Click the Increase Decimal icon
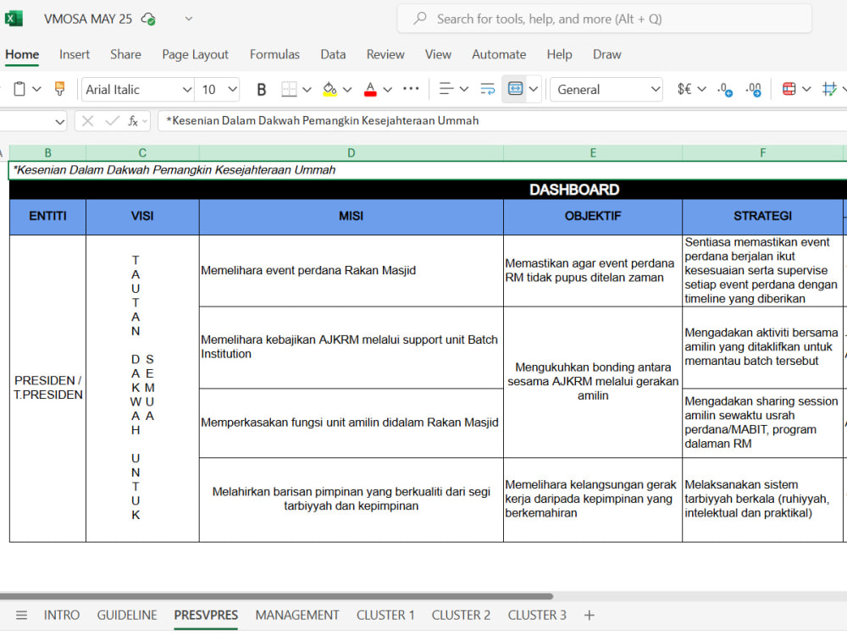Viewport: 847px width, 635px height. [725, 89]
